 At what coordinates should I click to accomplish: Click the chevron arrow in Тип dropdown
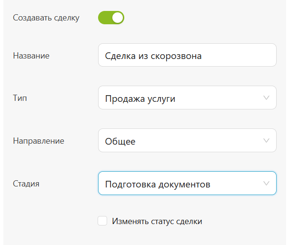tap(266, 98)
